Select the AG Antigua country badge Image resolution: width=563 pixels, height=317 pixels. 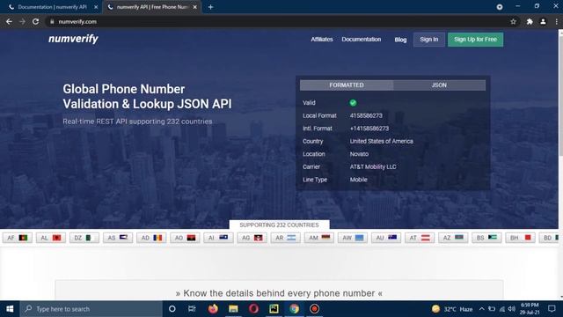pos(252,238)
